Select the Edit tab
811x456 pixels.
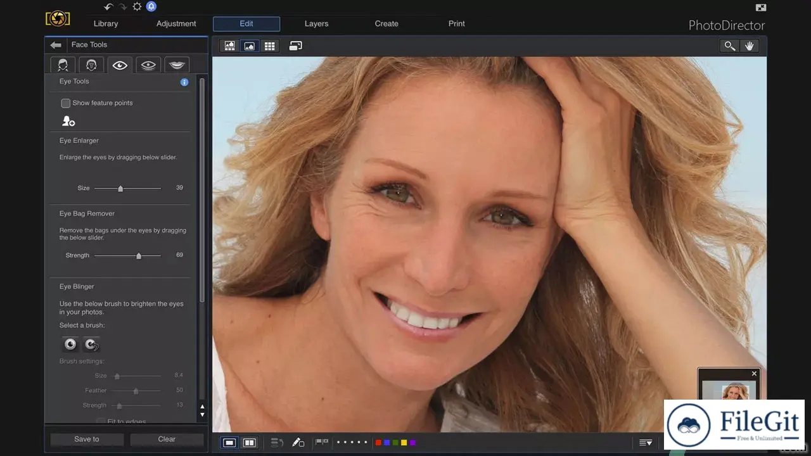click(x=246, y=24)
